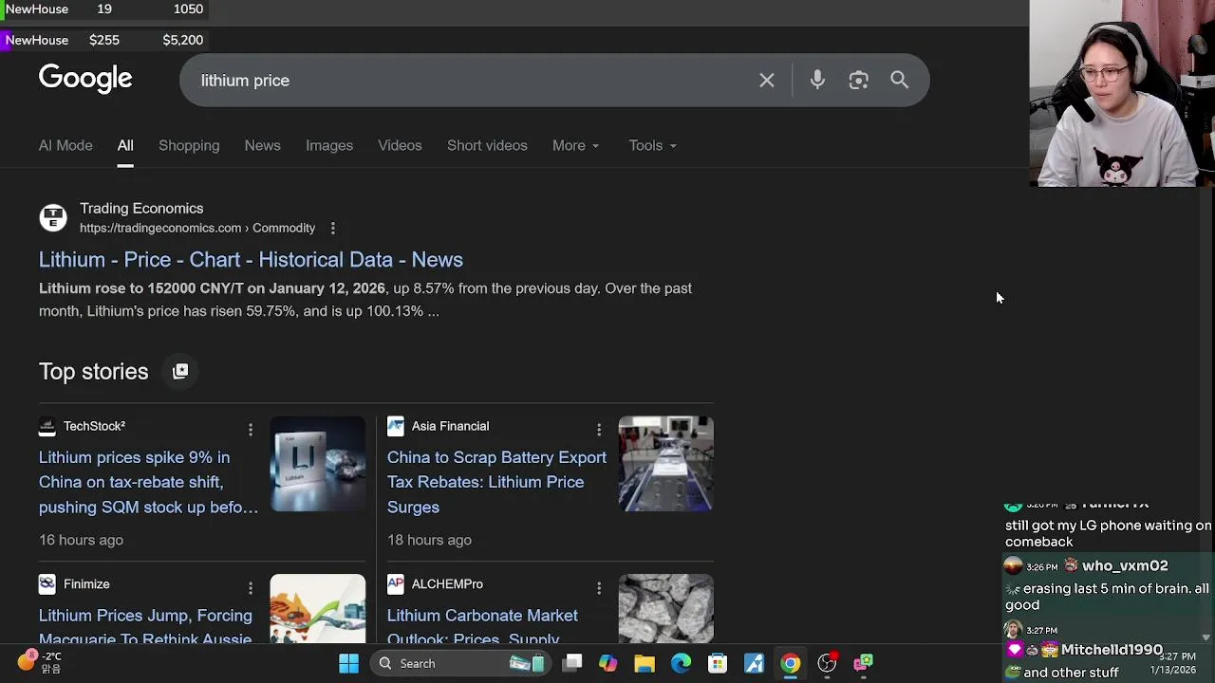Open 'Lithium - Price - Chart - Historical Data - News' link
This screenshot has width=1215, height=683.
[251, 259]
